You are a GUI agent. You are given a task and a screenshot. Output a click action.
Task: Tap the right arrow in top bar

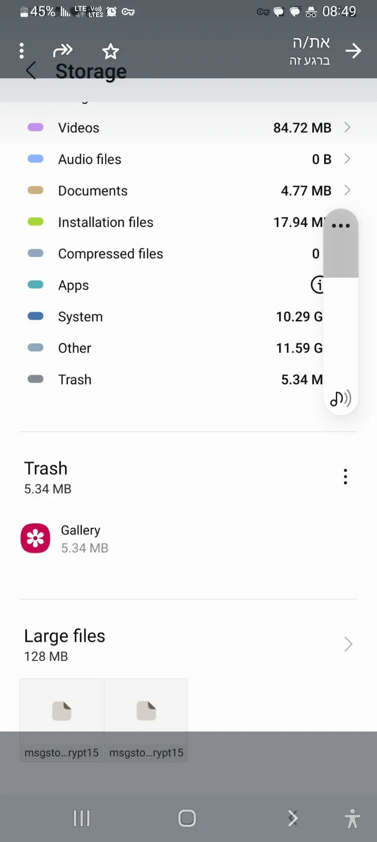point(353,51)
